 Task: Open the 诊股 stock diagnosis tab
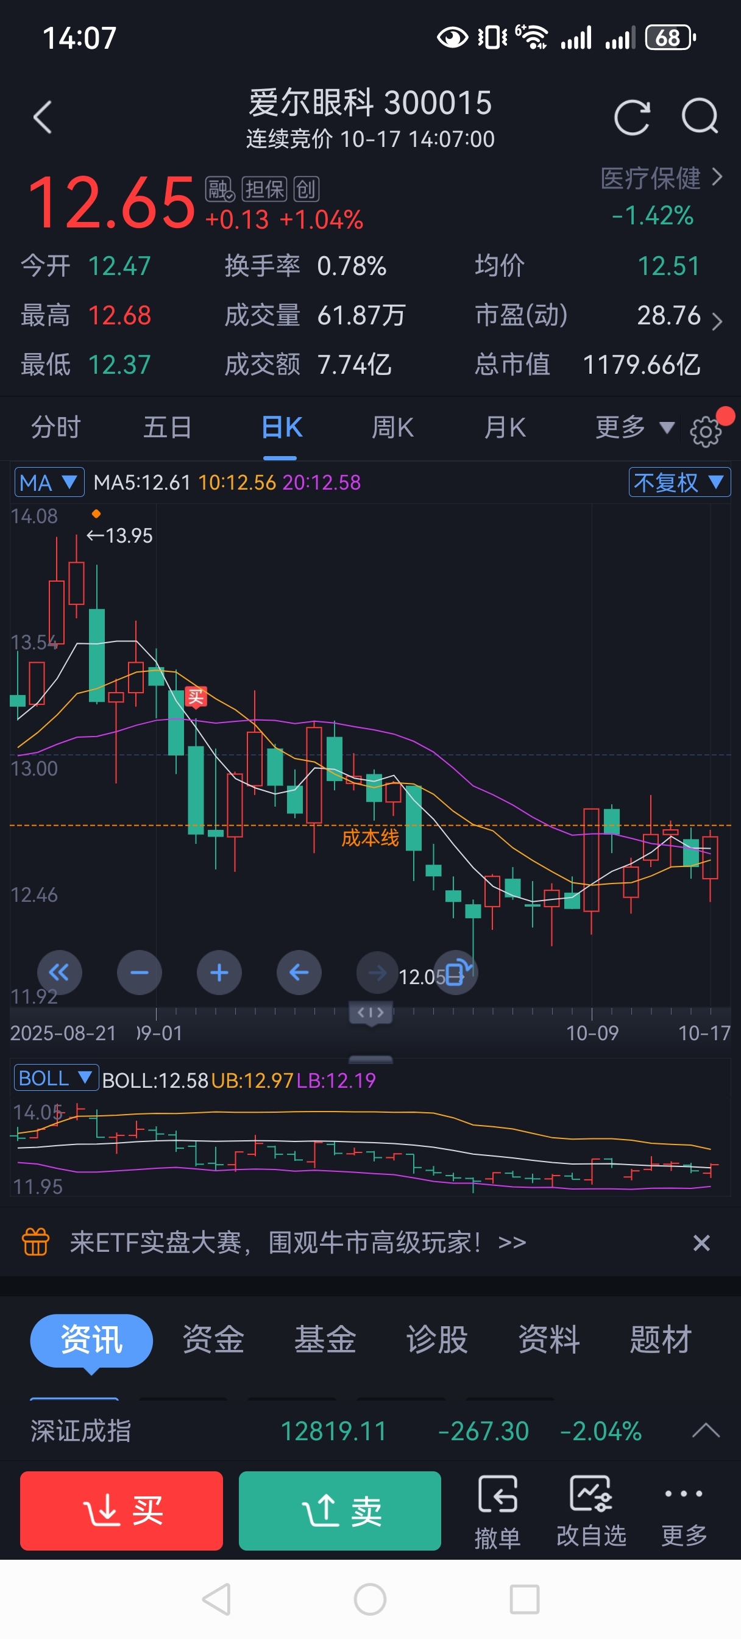tap(437, 1340)
